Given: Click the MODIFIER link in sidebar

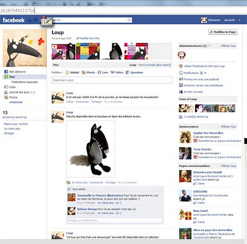Looking at the screenshot, I should coord(16,102).
